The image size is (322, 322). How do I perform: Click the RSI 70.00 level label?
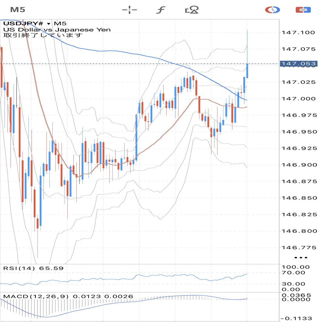click(293, 273)
